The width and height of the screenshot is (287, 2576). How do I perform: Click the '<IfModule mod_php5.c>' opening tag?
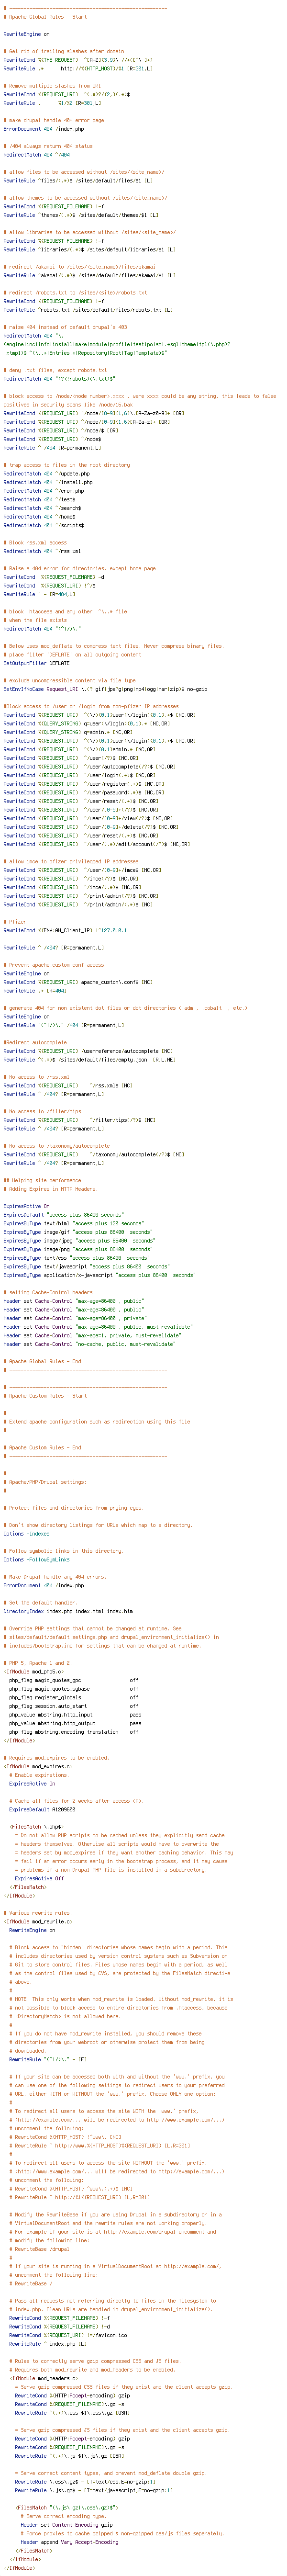point(33,1671)
